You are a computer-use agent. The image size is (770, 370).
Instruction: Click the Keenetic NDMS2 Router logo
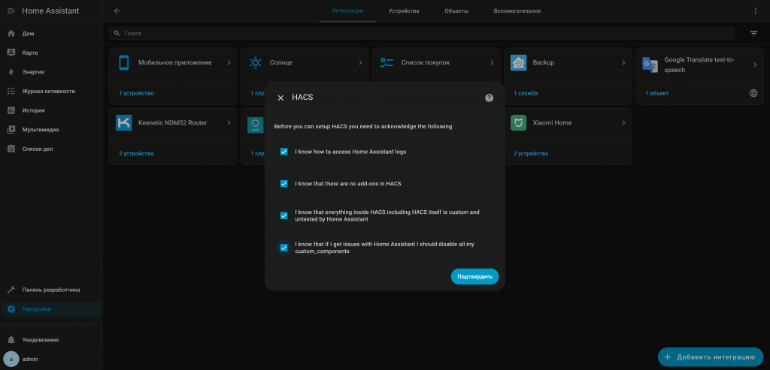pyautogui.click(x=124, y=122)
